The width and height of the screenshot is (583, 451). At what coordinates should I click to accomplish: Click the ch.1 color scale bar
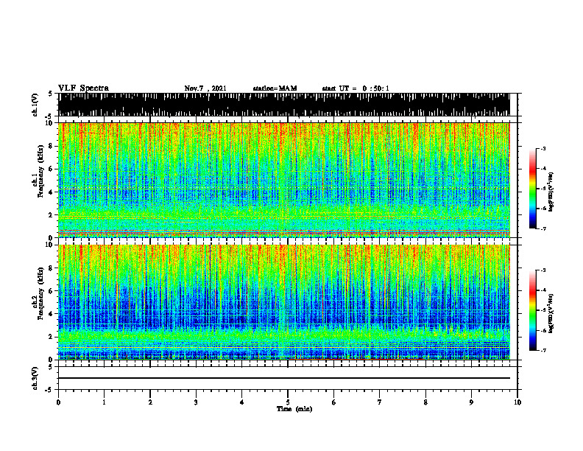(533, 189)
